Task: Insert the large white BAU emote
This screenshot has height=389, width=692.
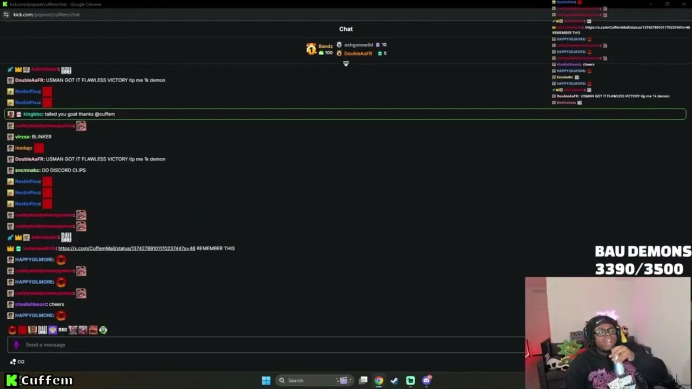Action: (43, 330)
